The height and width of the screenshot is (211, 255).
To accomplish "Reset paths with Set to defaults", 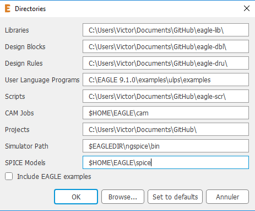I will coord(175,197).
